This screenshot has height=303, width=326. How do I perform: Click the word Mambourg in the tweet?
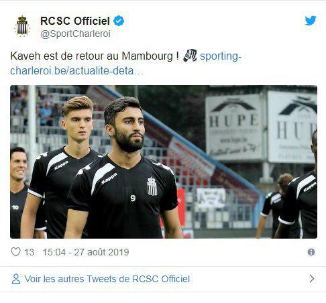click(x=148, y=56)
